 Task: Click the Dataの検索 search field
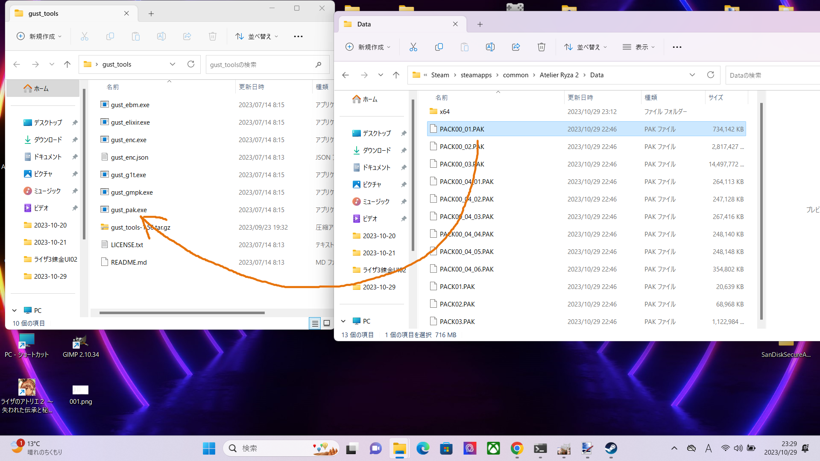pyautogui.click(x=773, y=75)
